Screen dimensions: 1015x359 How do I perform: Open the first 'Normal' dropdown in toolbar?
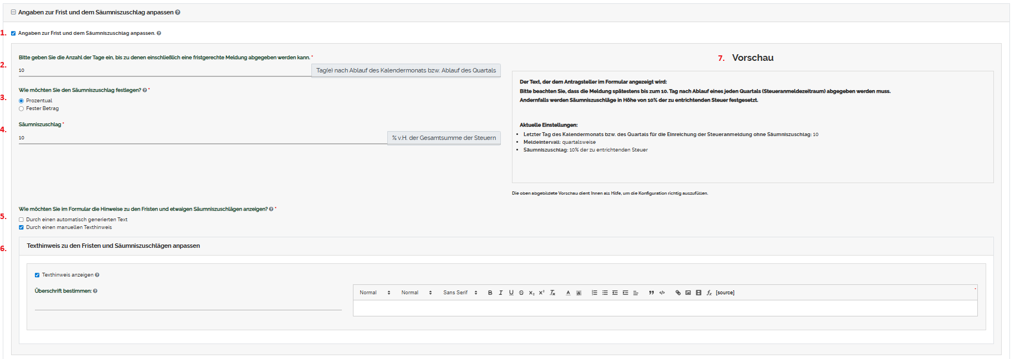(x=375, y=293)
